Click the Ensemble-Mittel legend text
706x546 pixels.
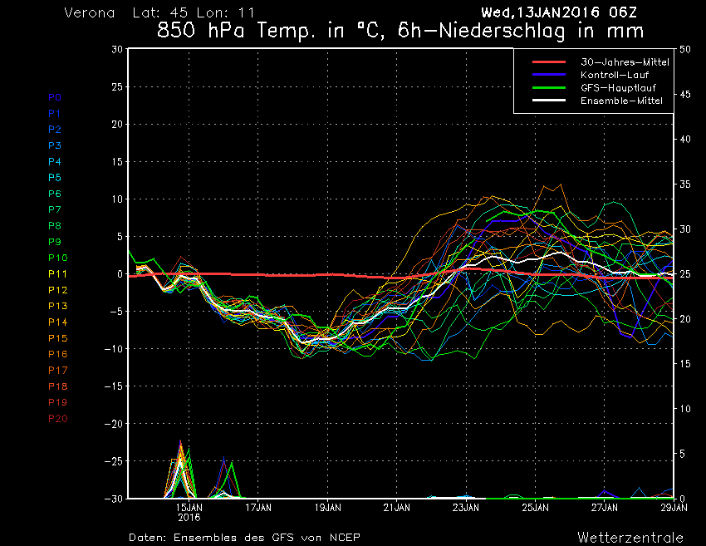pyautogui.click(x=622, y=101)
